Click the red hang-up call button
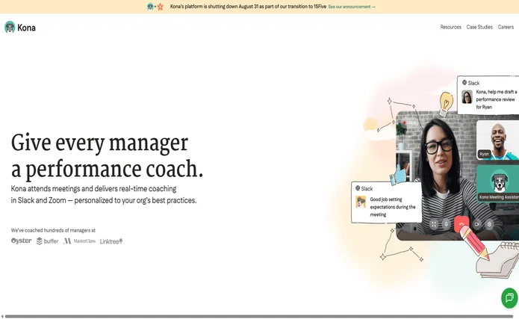Image resolution: width=519 pixels, height=319 pixels. point(461,223)
